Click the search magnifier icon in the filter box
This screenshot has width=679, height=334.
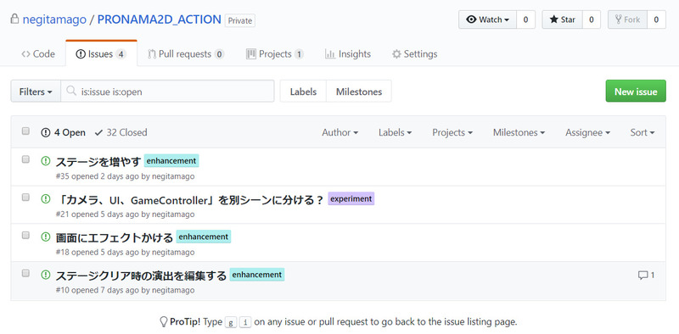pos(71,91)
